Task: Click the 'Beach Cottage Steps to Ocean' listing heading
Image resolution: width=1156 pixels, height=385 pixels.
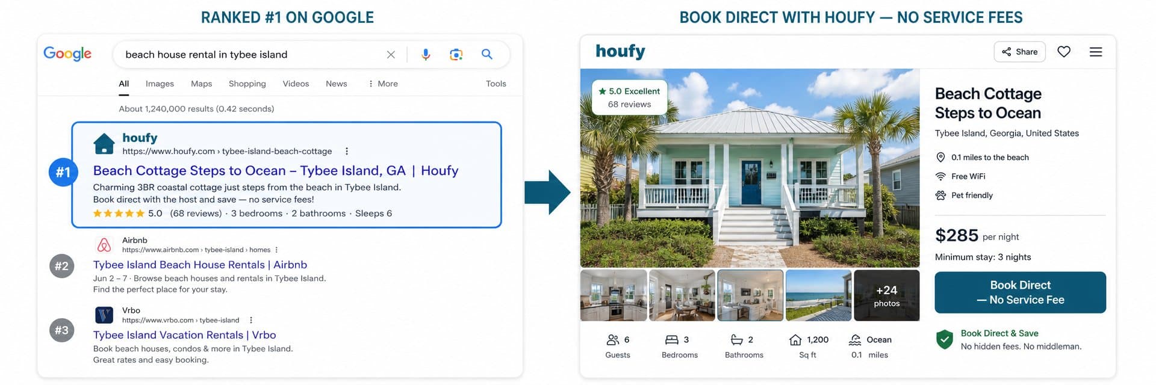Action: (988, 103)
